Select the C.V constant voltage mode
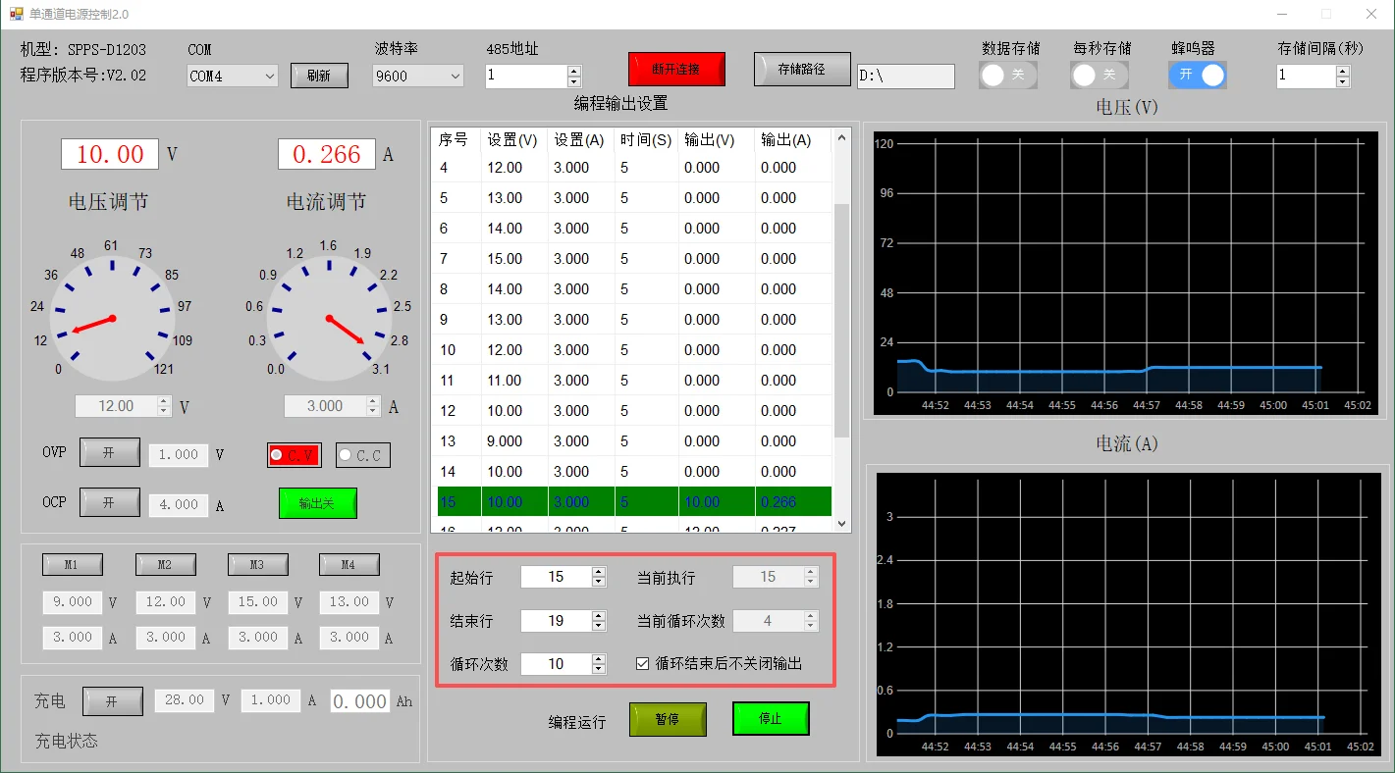 coord(294,455)
